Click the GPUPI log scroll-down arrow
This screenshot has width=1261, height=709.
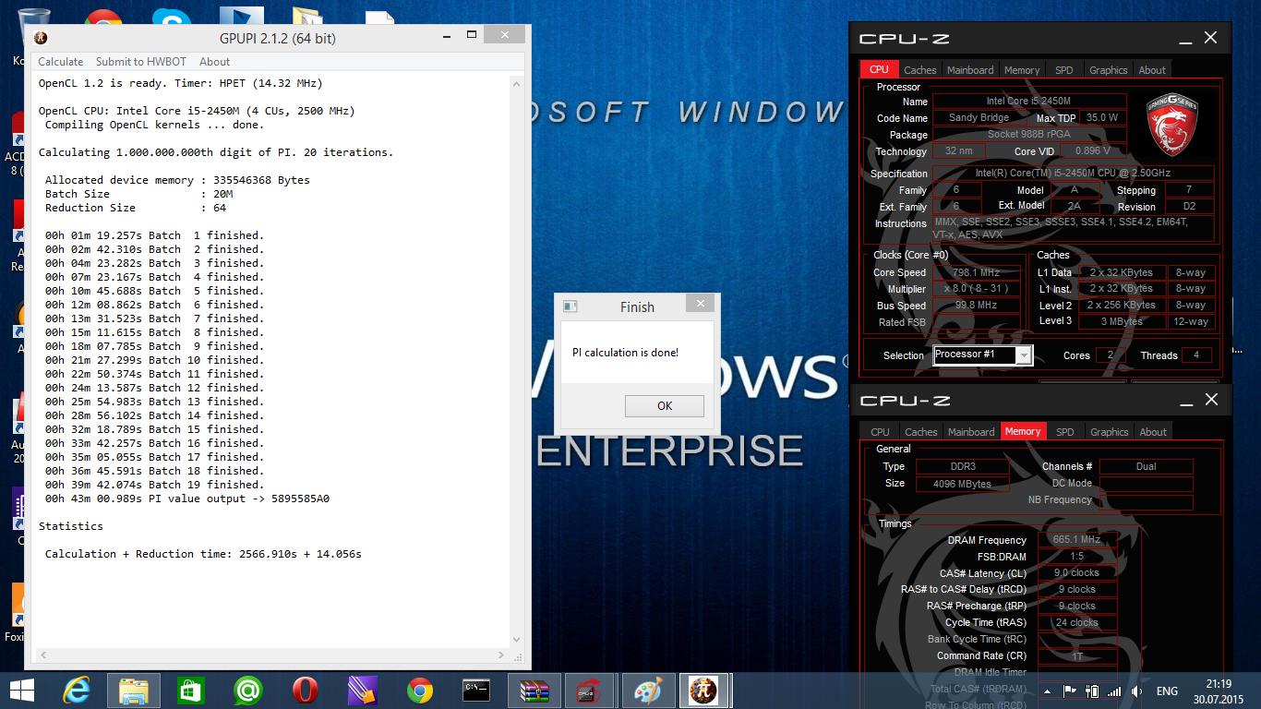click(x=517, y=639)
